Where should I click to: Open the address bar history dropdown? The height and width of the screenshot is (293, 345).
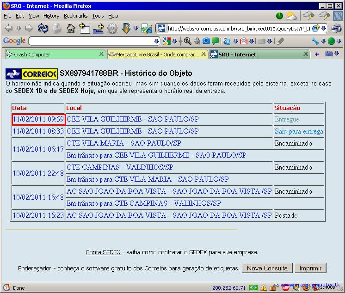(323, 28)
